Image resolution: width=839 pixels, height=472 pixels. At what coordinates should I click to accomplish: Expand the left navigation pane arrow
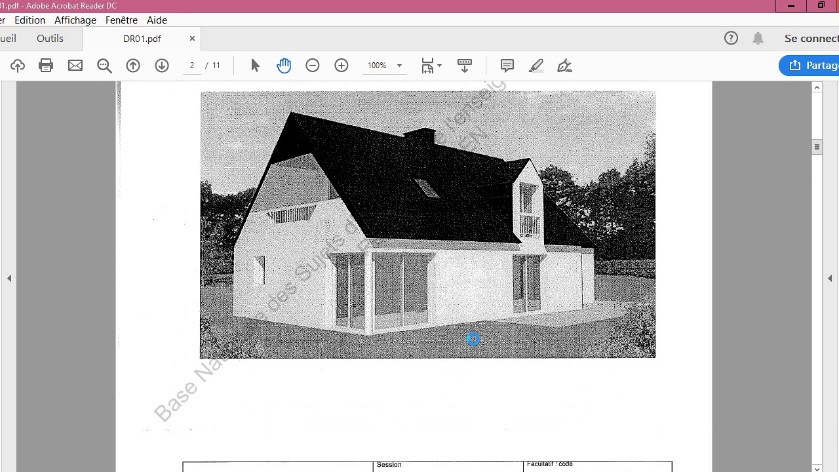click(9, 279)
